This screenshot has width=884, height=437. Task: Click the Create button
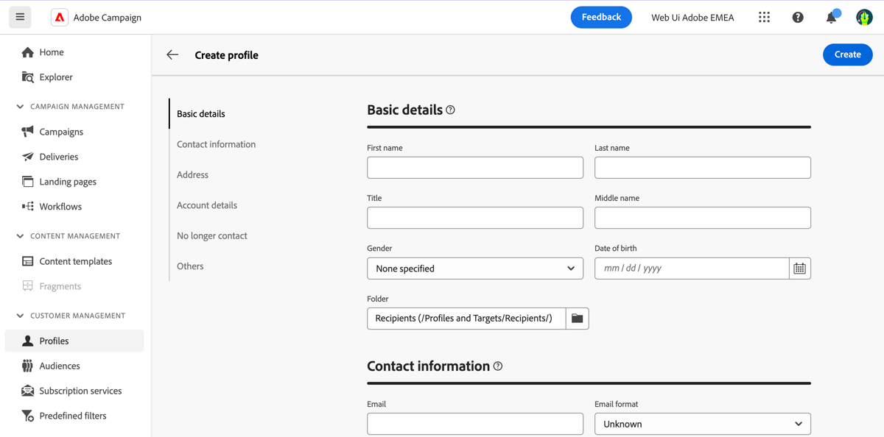[x=847, y=54]
